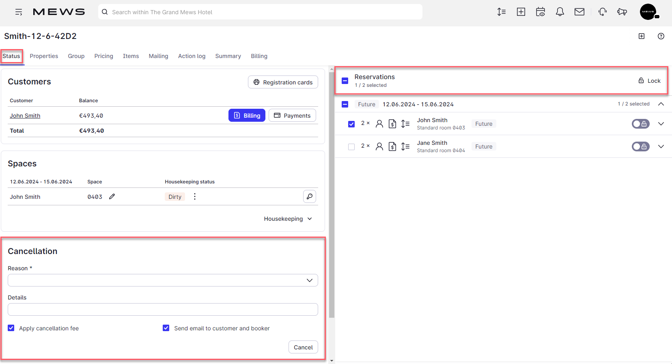672x364 pixels.
Task: Click the Registration cards button
Action: click(283, 82)
